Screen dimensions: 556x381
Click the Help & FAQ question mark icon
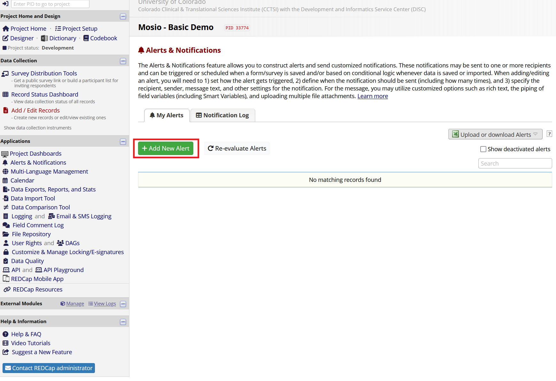click(x=5, y=334)
